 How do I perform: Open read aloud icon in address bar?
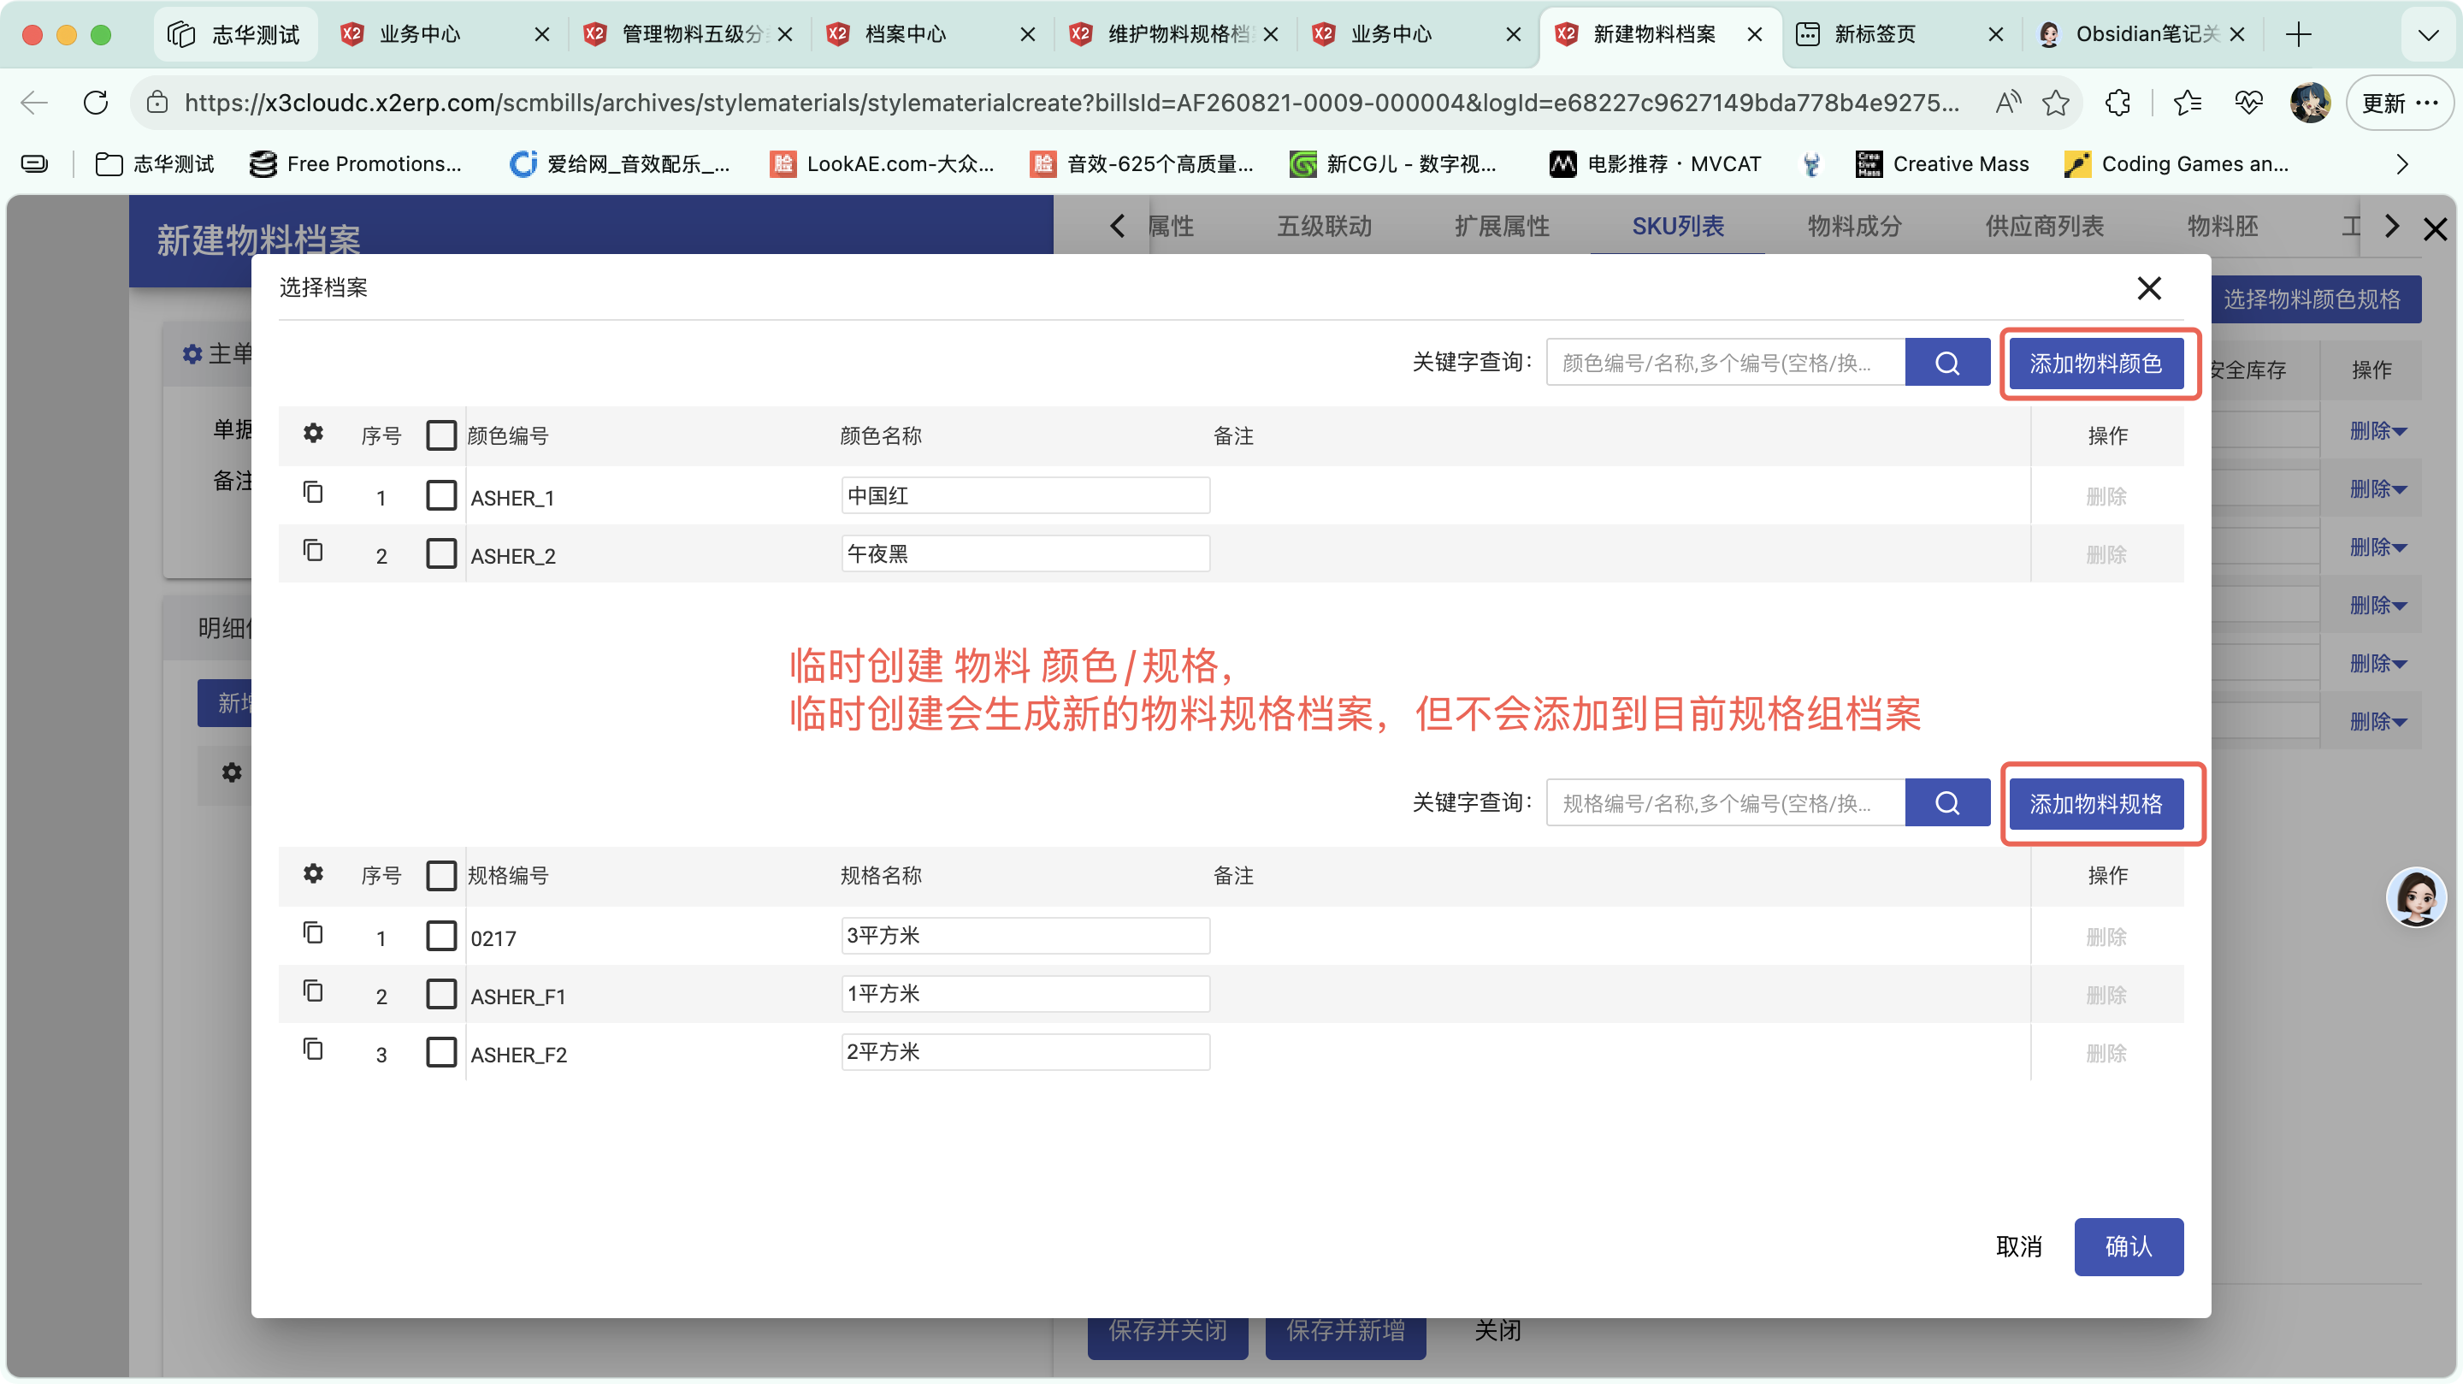[2007, 103]
